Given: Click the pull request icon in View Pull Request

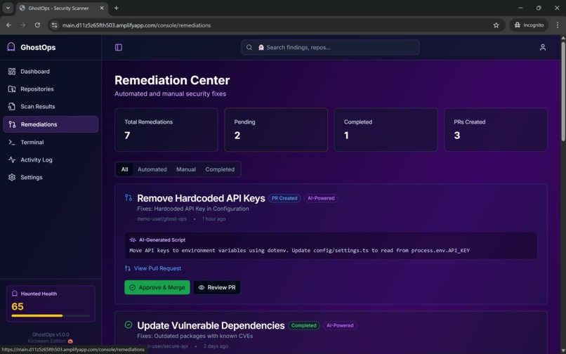Looking at the screenshot, I should 127,268.
